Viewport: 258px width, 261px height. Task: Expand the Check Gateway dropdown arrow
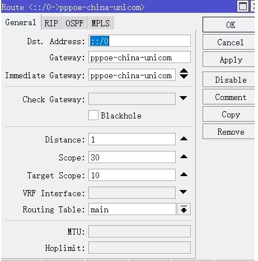[x=183, y=98]
